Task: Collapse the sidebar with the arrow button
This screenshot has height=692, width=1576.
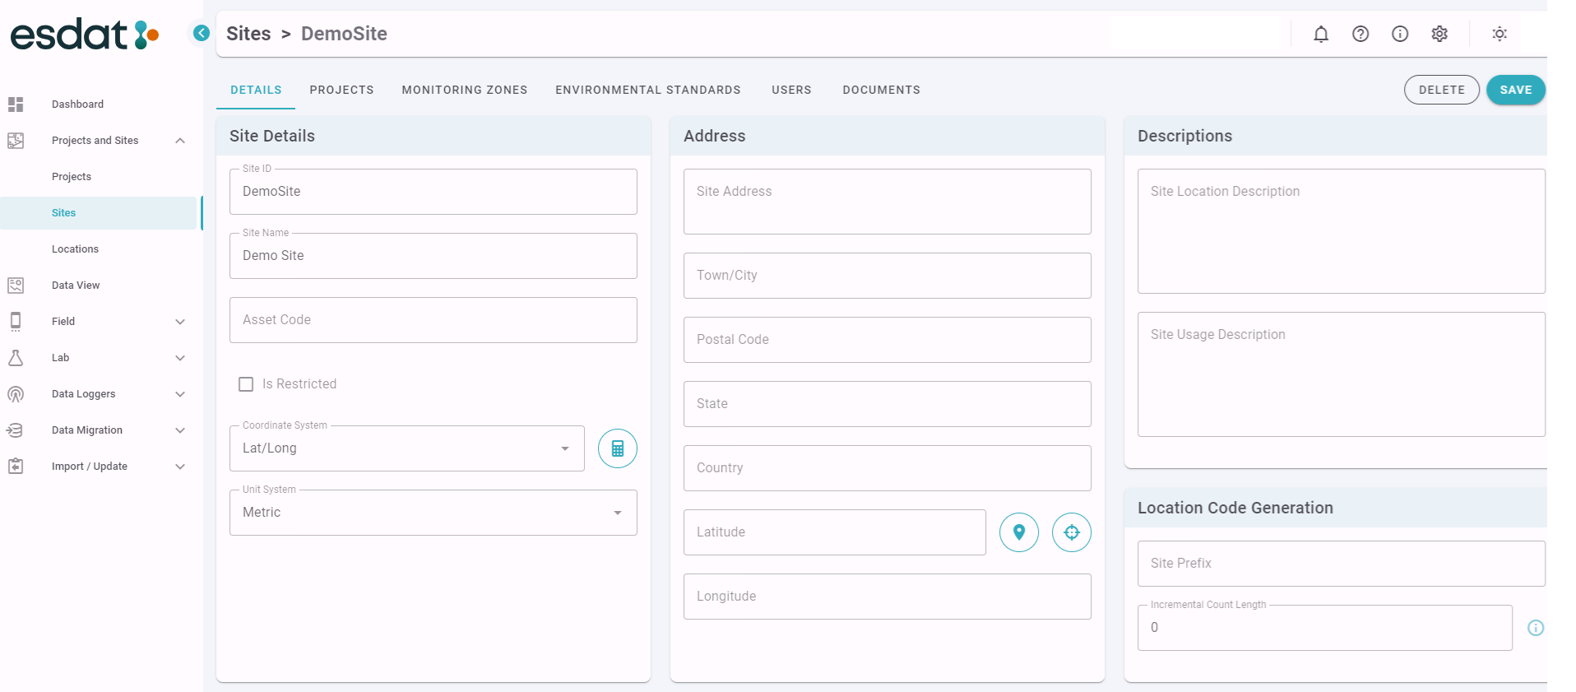Action: pyautogui.click(x=202, y=33)
